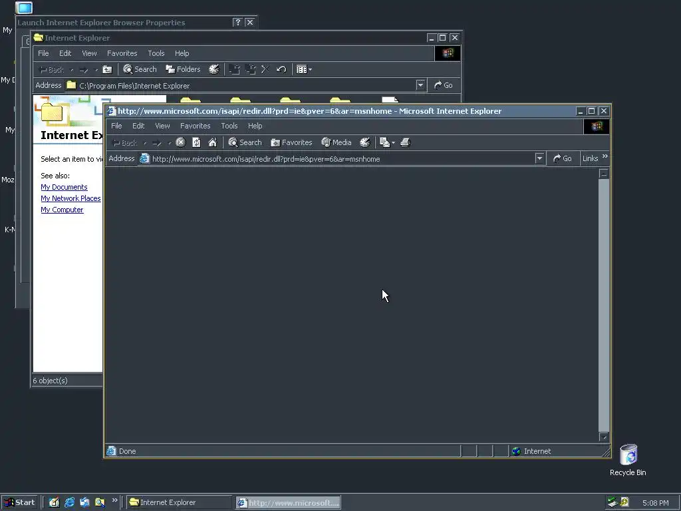Open the Edit menu in the browser window
The image size is (681, 511).
138,126
